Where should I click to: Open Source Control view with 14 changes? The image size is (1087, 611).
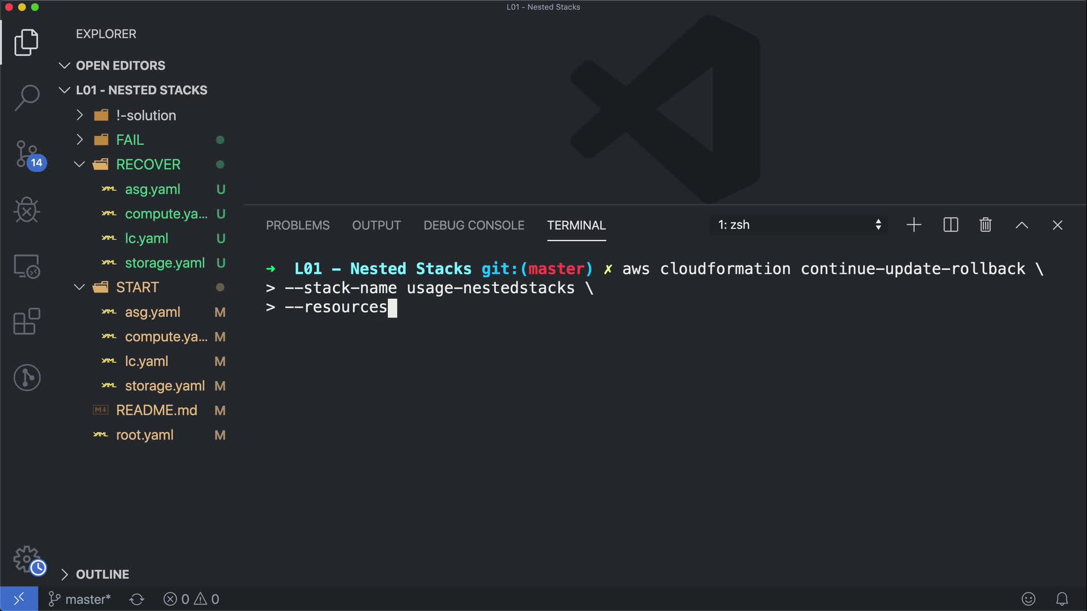[x=27, y=154]
